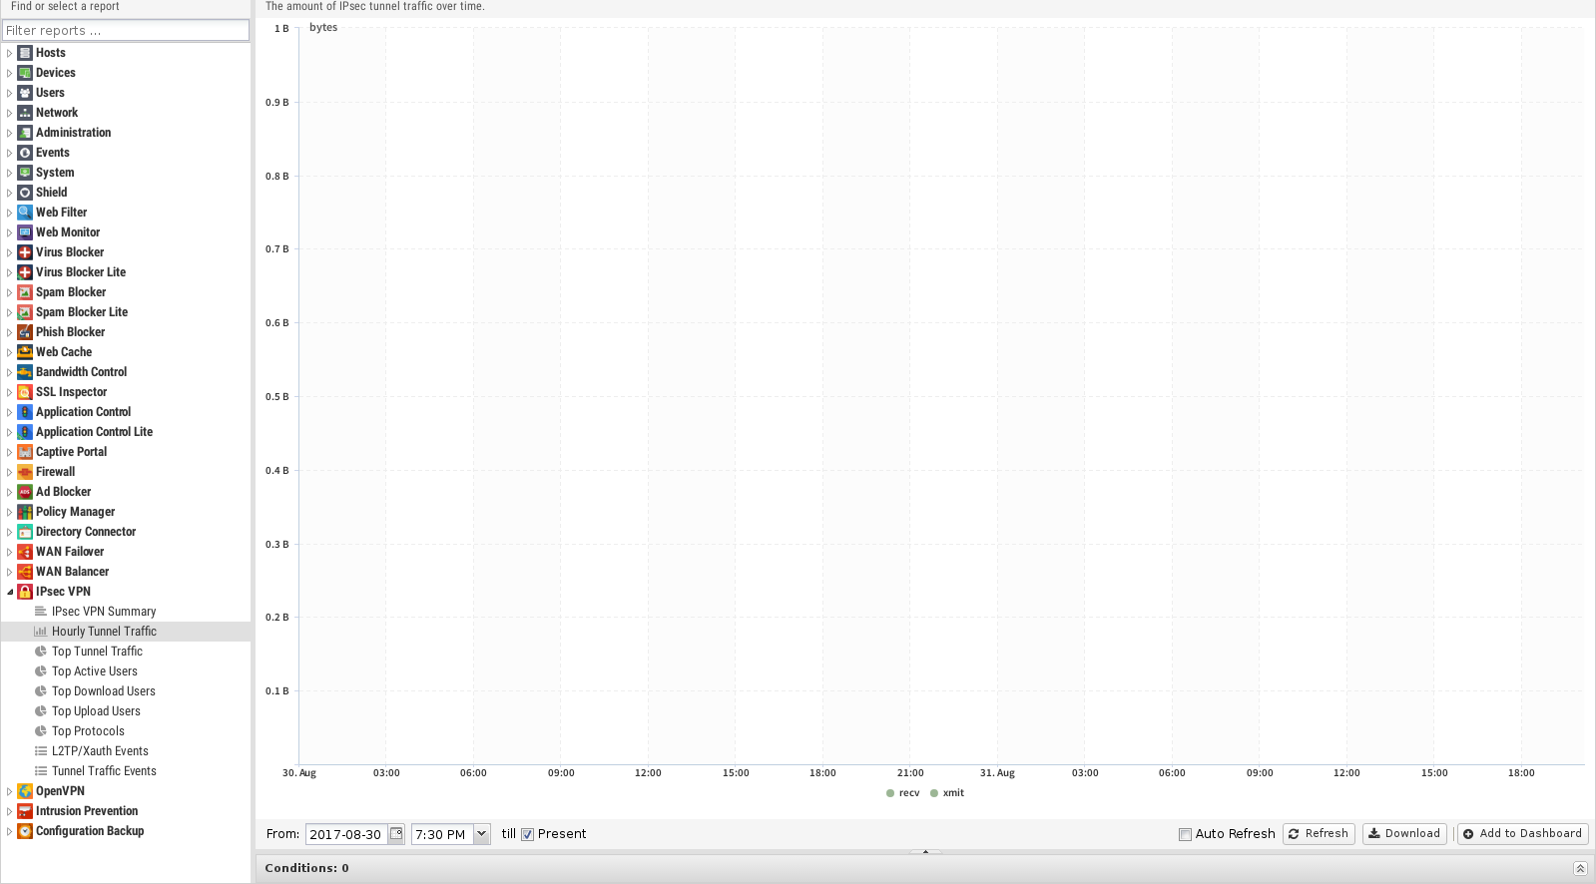Screen dimensions: 1596x884
Task: Click the Web Monitor app icon
Action: (25, 232)
